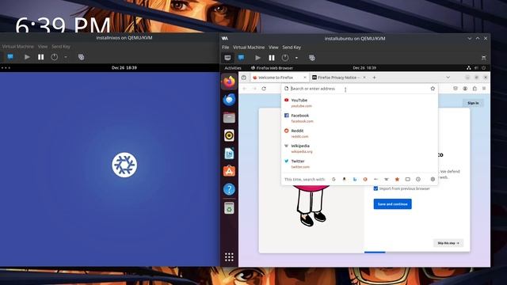Open Send Key menu in installnixos window
The width and height of the screenshot is (507, 285).
coord(61,47)
